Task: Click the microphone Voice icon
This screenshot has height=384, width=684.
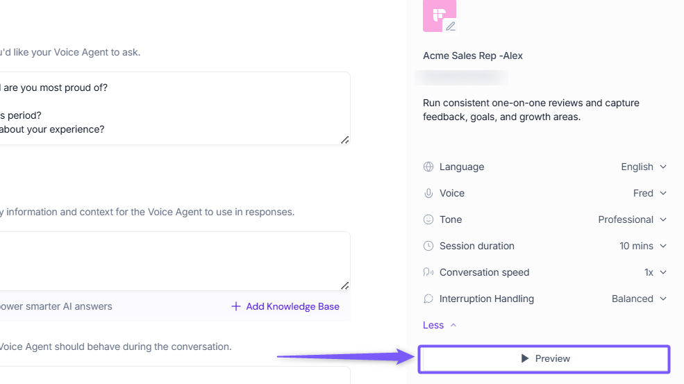Action: pyautogui.click(x=428, y=193)
